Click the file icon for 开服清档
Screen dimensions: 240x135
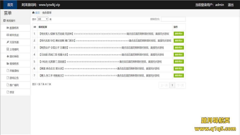[8, 71]
